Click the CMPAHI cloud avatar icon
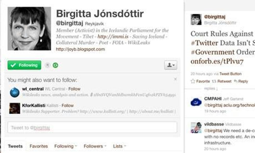The height and width of the screenshot is (153, 255). [196, 102]
